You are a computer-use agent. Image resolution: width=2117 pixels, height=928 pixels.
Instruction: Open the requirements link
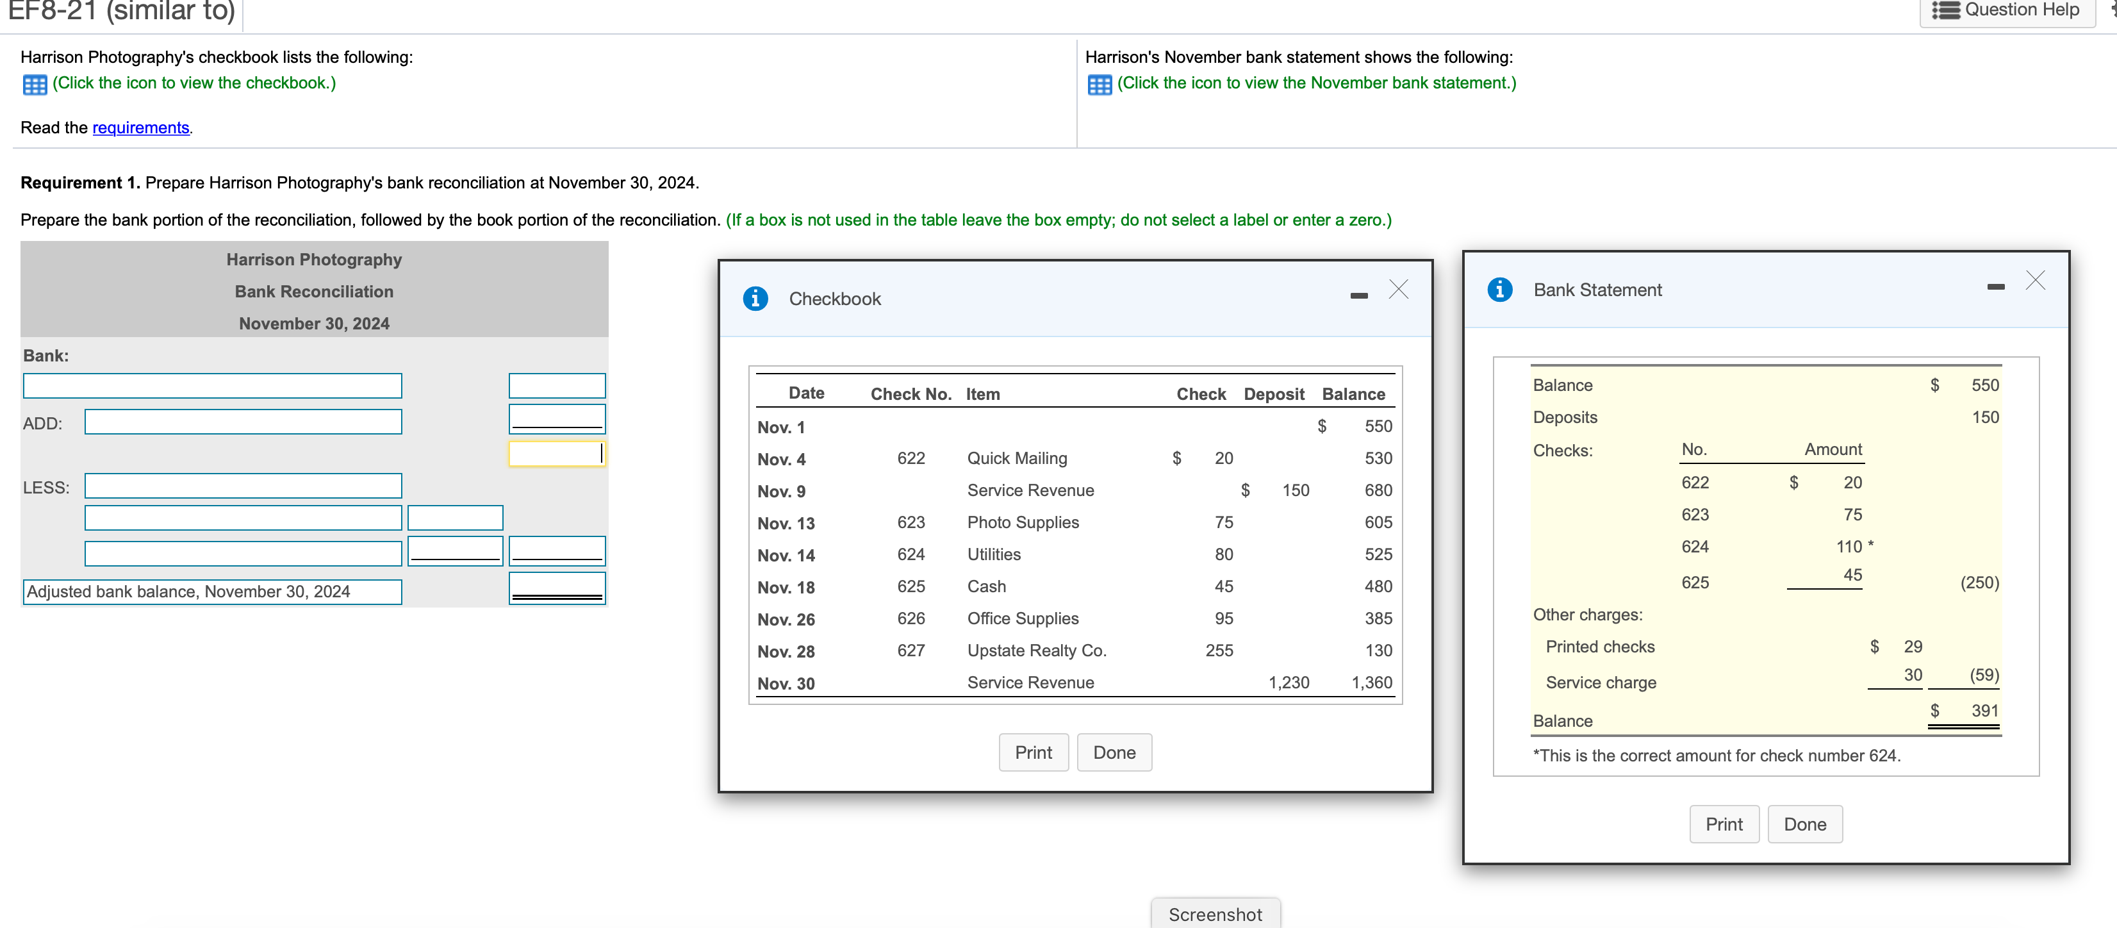(x=140, y=128)
